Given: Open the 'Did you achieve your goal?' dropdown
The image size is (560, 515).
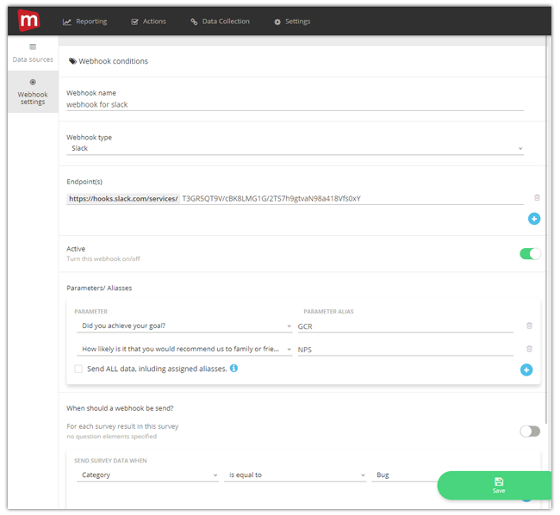Looking at the screenshot, I should tap(184, 326).
